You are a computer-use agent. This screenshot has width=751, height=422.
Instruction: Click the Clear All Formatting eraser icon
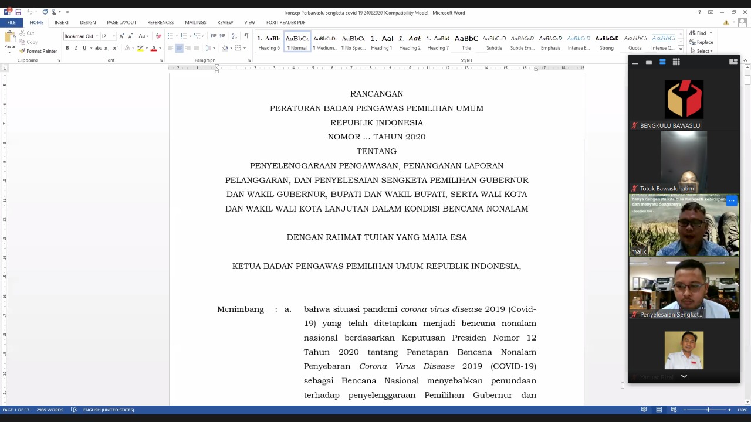(158, 36)
